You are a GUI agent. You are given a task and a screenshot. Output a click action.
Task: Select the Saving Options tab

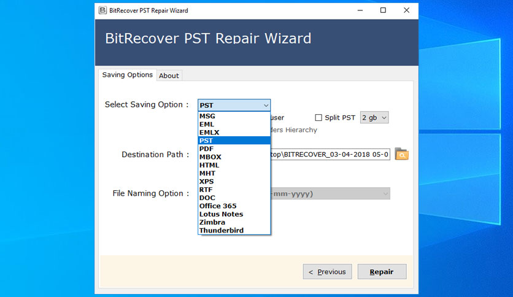pos(127,75)
